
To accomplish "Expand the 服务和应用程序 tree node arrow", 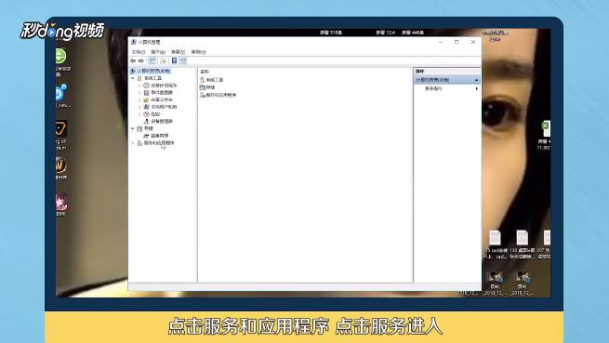I will click(x=132, y=143).
